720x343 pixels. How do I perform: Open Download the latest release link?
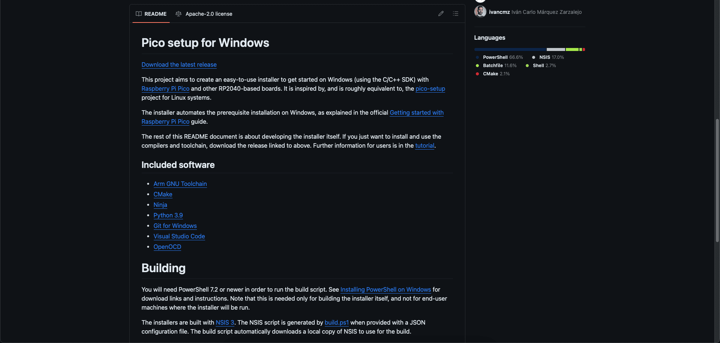tap(179, 64)
